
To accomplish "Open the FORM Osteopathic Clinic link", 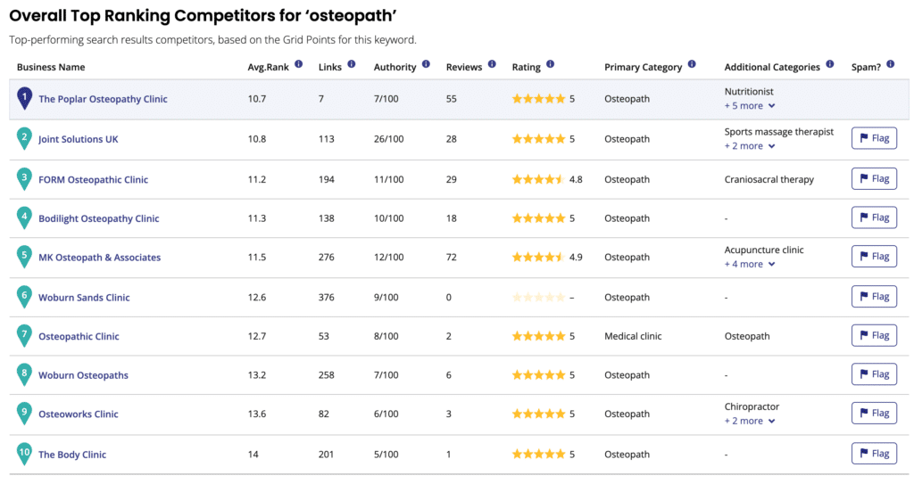I will [x=93, y=179].
